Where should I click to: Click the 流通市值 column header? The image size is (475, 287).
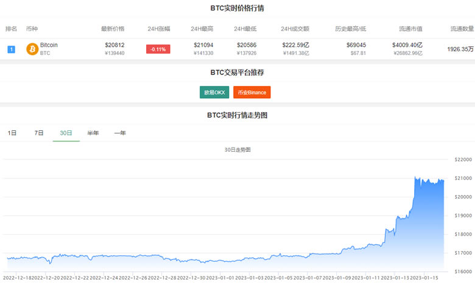[411, 29]
